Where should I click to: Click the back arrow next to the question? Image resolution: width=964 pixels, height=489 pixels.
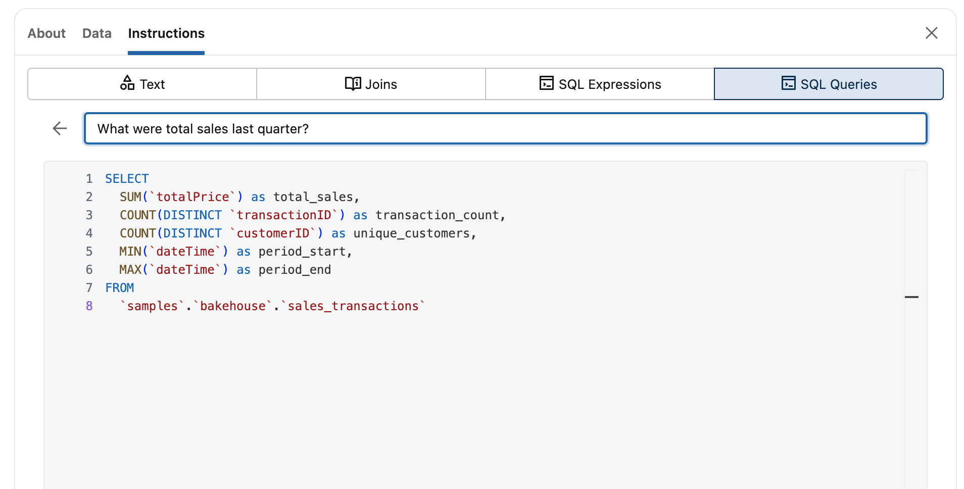point(59,128)
